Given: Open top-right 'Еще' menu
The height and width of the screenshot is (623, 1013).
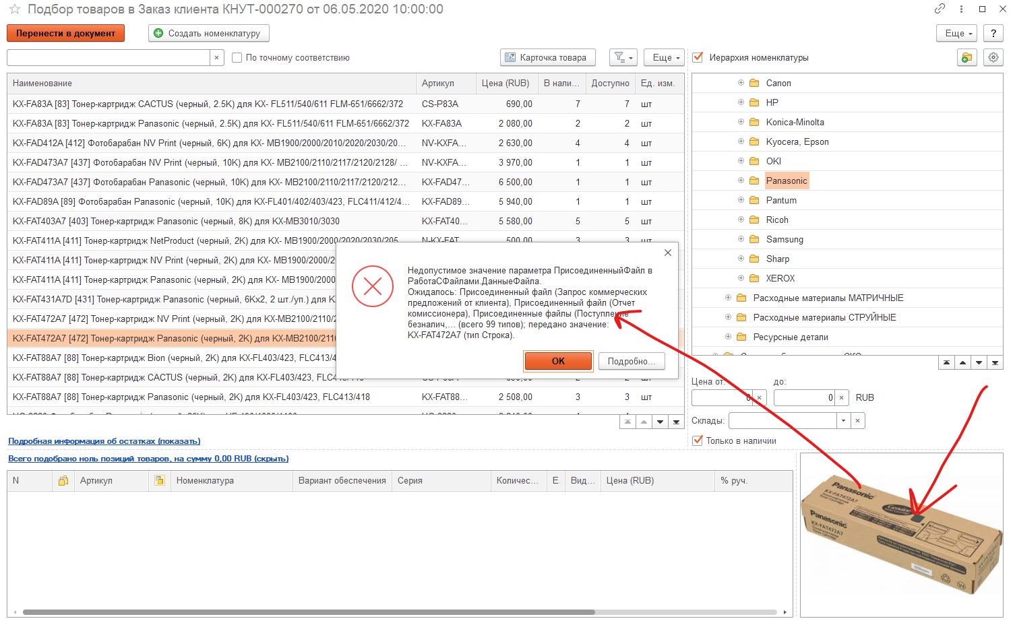Looking at the screenshot, I should click(958, 33).
